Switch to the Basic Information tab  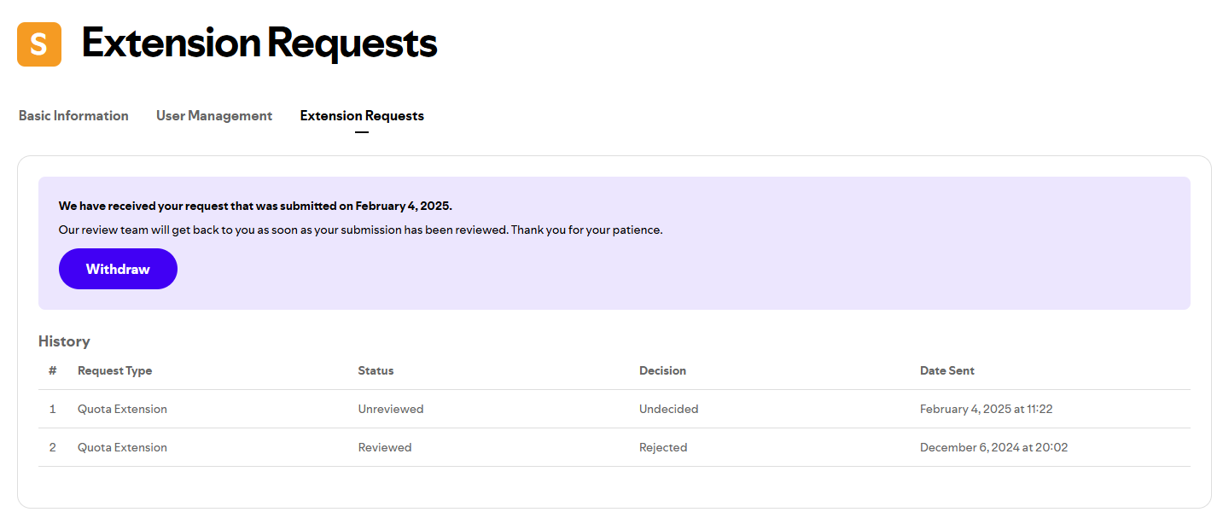(x=73, y=115)
